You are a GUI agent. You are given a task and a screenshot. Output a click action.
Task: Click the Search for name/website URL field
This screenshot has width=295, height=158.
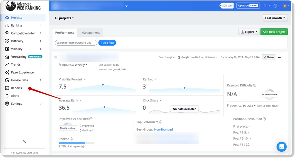76,43
